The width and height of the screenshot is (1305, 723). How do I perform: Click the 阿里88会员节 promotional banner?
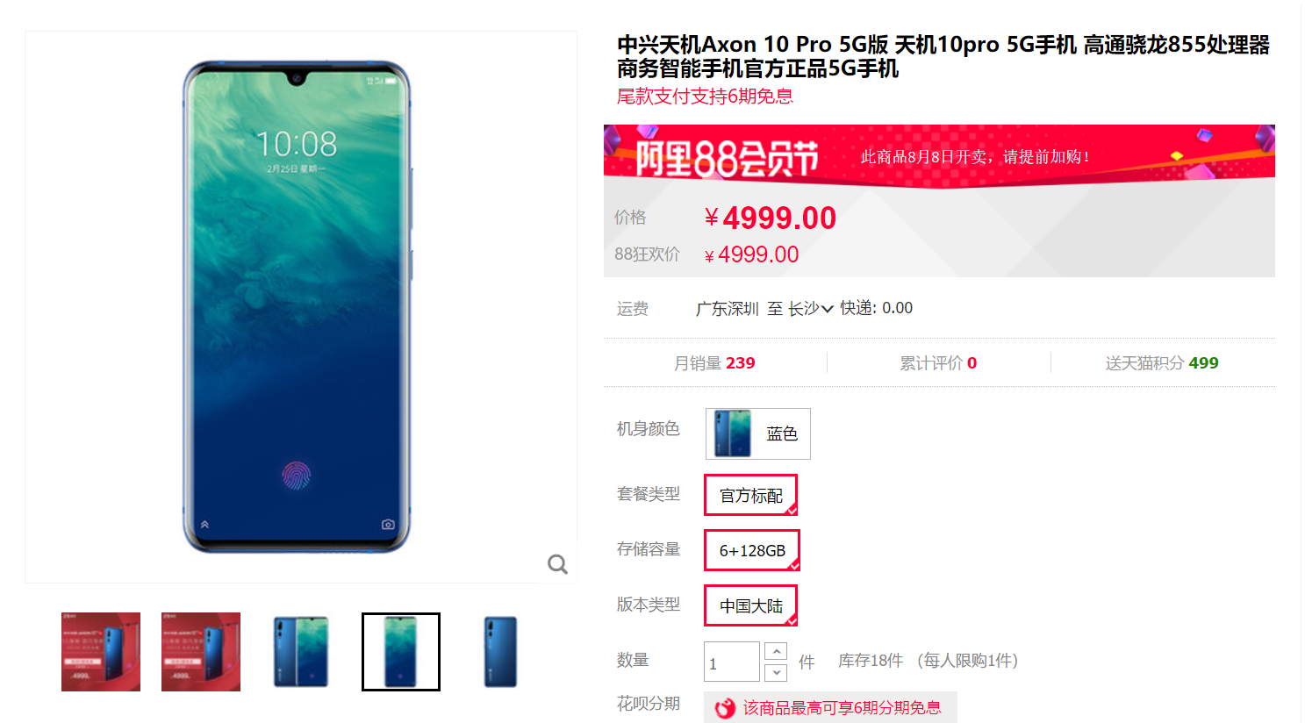click(939, 156)
